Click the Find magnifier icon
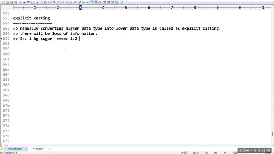 [x=63, y=3]
